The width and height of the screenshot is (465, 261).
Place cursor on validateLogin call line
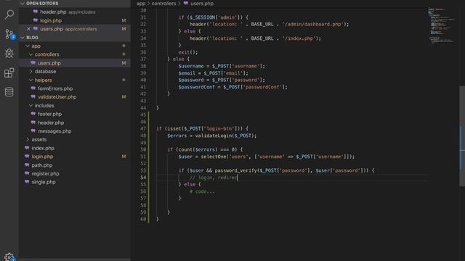(x=211, y=136)
